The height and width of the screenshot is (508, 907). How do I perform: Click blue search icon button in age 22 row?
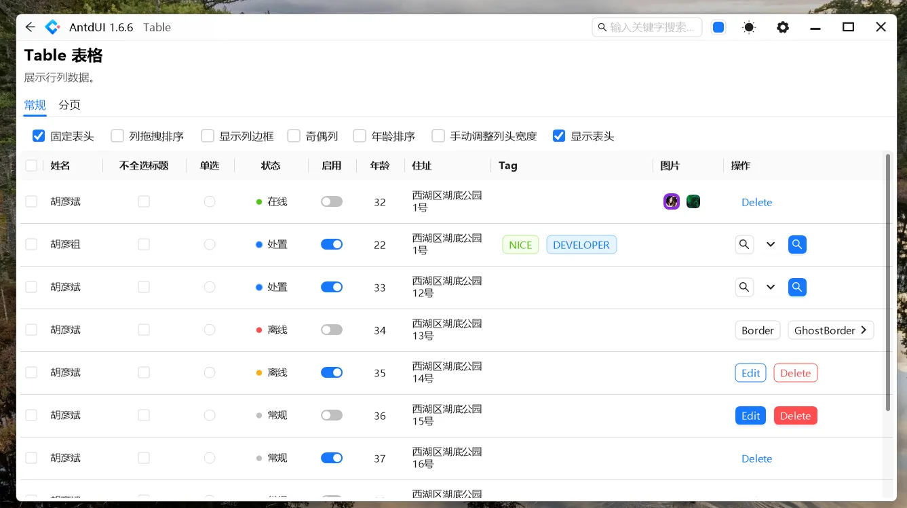pos(797,244)
